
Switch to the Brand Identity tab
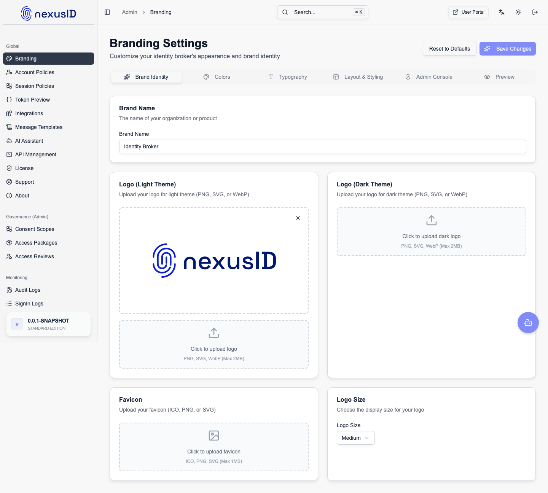146,77
